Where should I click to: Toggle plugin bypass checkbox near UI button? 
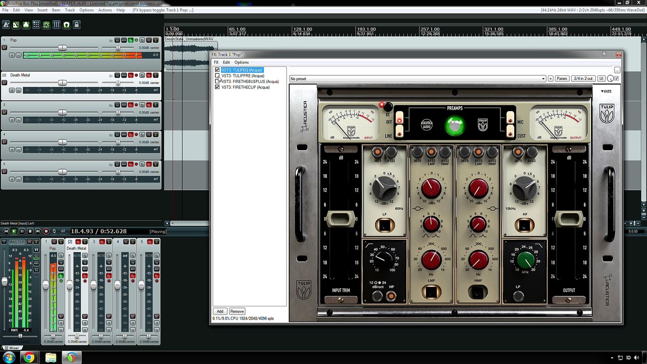tap(617, 78)
